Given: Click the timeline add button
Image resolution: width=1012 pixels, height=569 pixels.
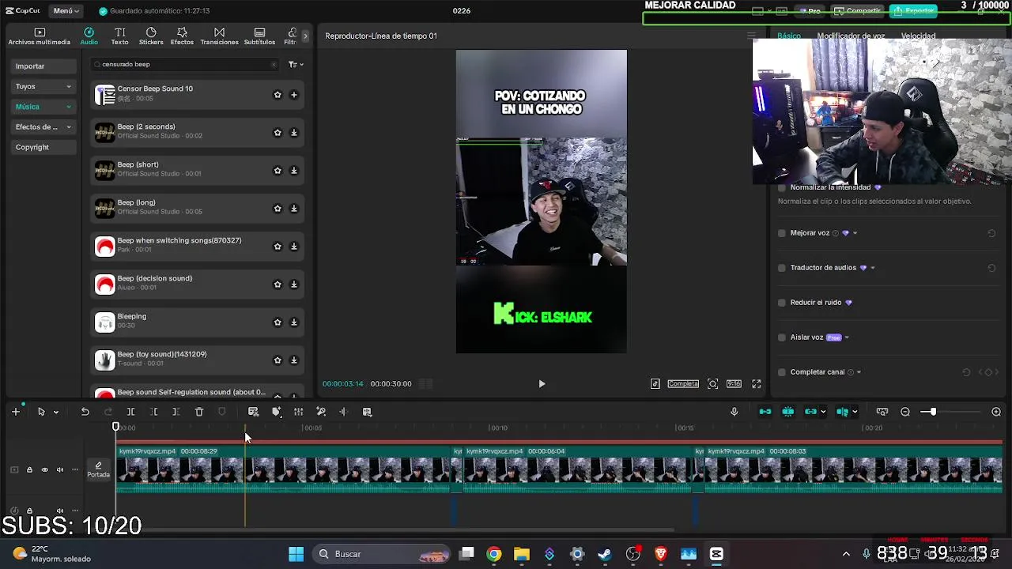Looking at the screenshot, I should (15, 412).
